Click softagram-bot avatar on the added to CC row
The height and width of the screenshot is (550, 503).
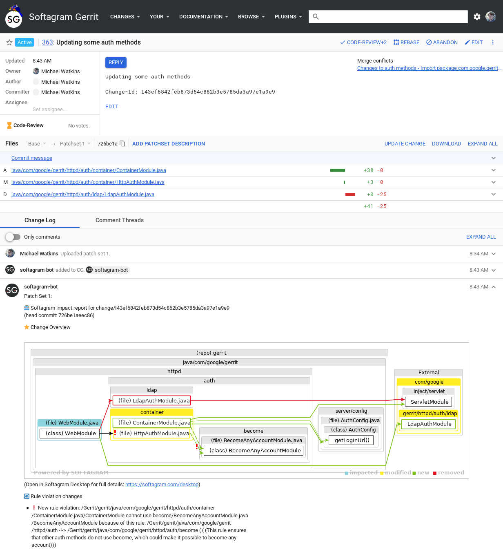10,270
